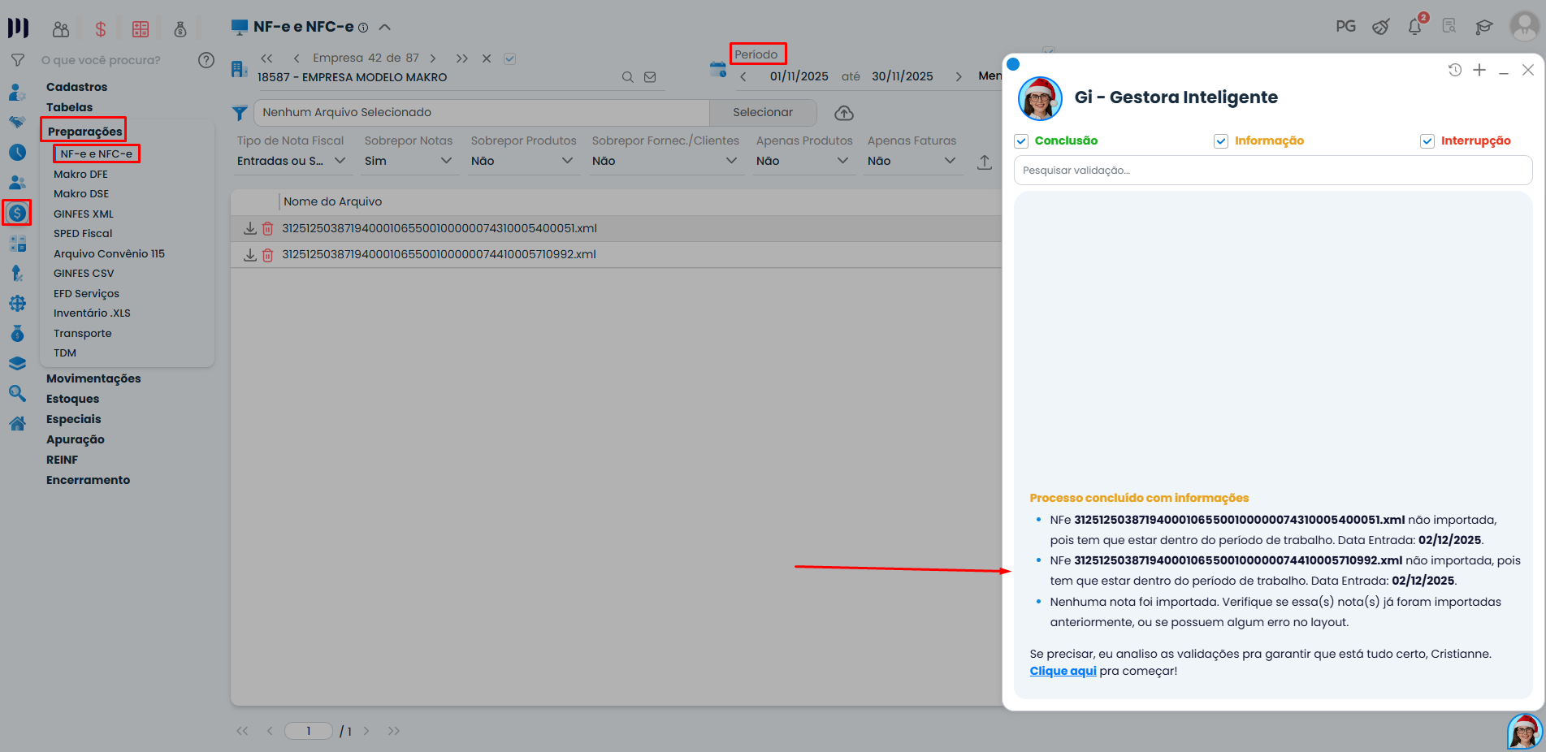Screen dimensions: 1546x752
Task: Disable the Informação checkbox
Action: pyautogui.click(x=1221, y=140)
